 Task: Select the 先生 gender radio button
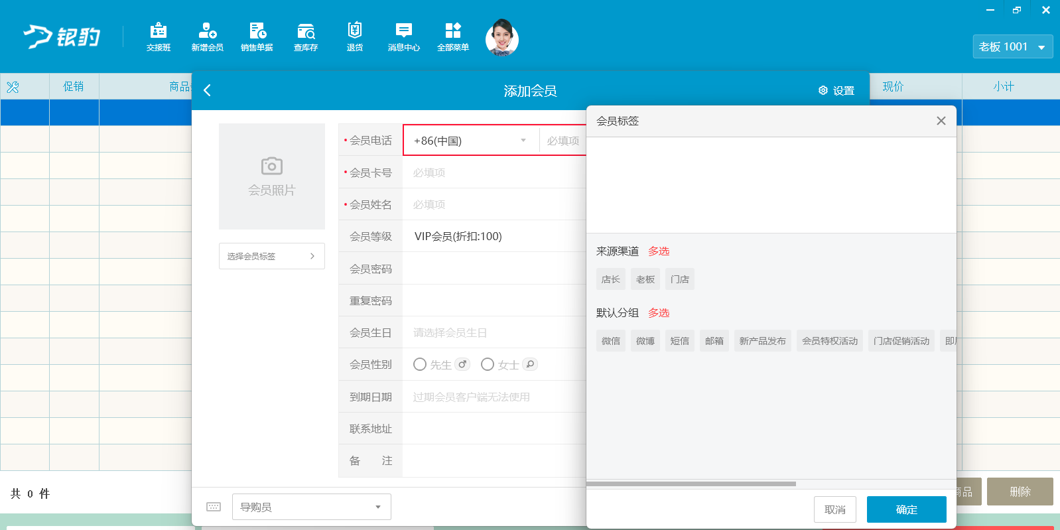point(420,364)
